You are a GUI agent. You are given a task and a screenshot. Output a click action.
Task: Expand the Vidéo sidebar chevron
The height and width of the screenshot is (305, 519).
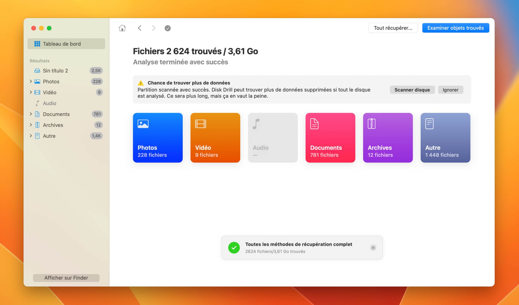point(31,92)
